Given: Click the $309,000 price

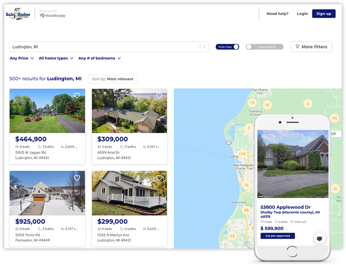Looking at the screenshot, I should (113, 139).
